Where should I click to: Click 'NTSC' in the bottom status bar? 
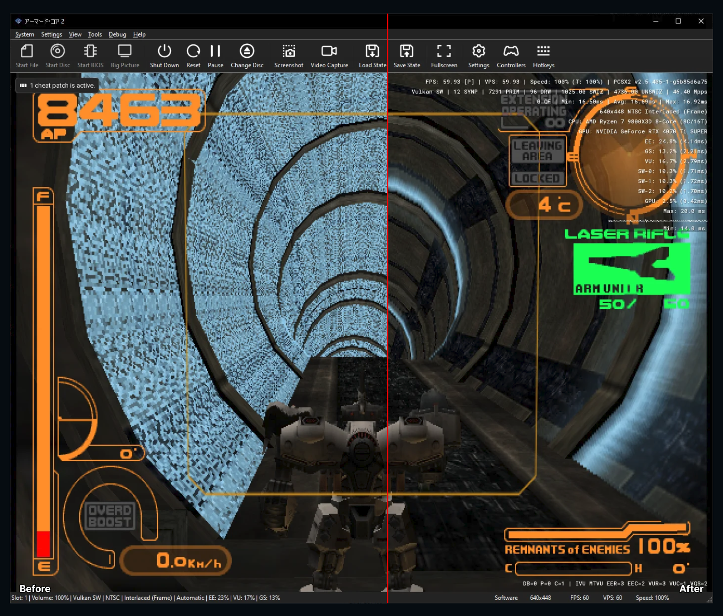[112, 598]
